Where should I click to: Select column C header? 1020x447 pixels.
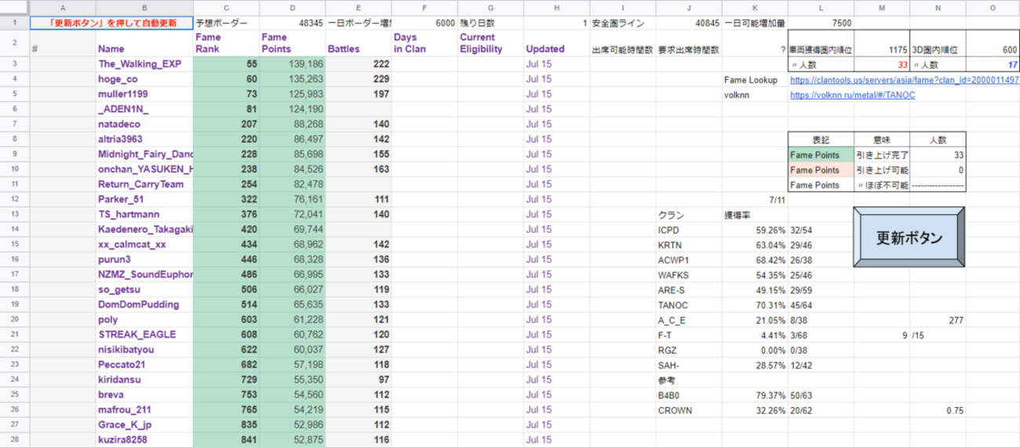[226, 7]
